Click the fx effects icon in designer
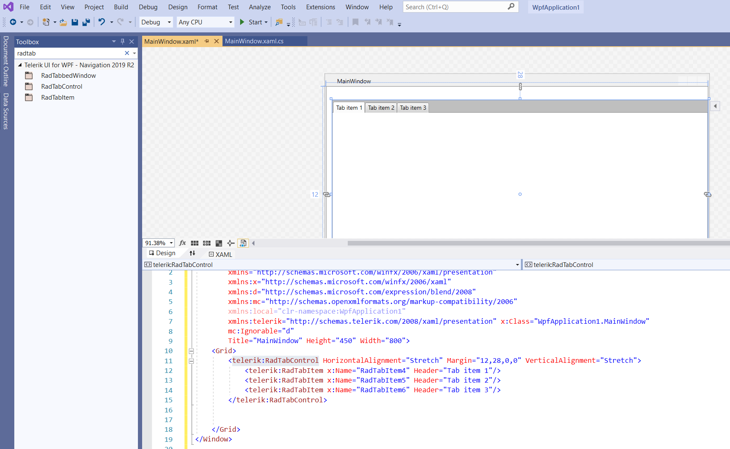 click(x=182, y=243)
